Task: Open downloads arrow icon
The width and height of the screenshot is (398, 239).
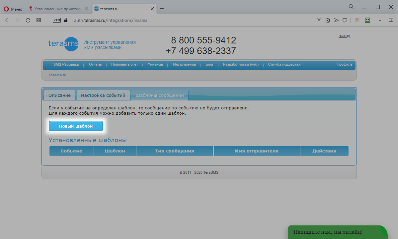Action: (380, 20)
